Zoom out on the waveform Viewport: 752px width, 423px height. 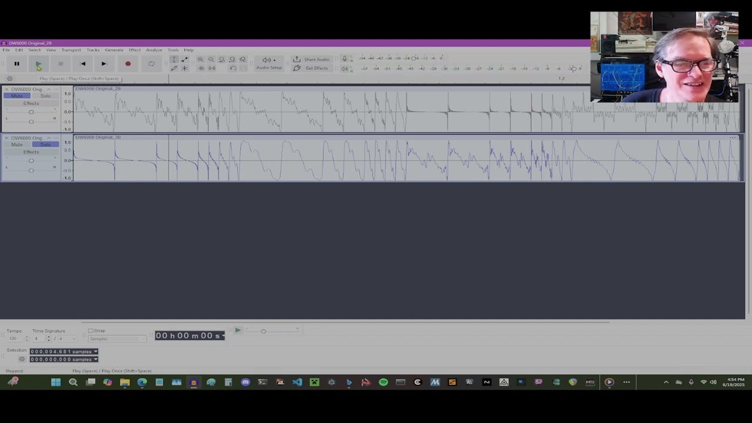pyautogui.click(x=211, y=59)
